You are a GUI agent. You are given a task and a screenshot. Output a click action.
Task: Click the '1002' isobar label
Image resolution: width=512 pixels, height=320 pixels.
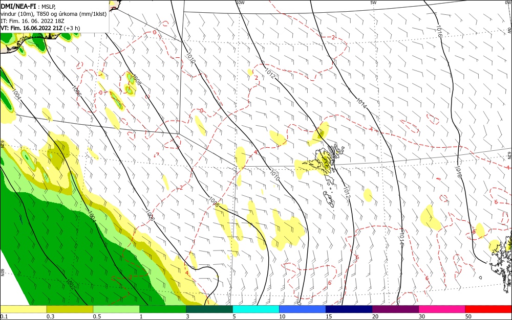(x=71, y=285)
